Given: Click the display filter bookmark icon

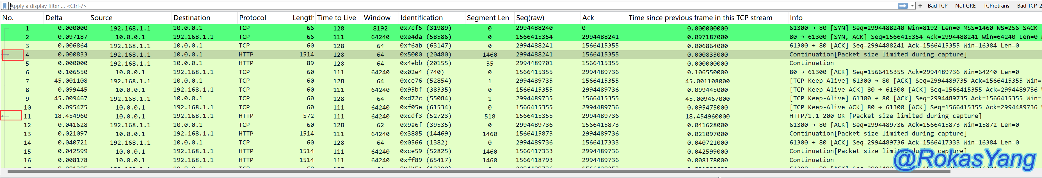Looking at the screenshot, I should coord(4,6).
